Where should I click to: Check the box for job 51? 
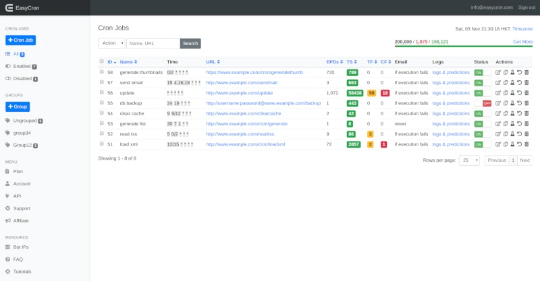pos(102,144)
